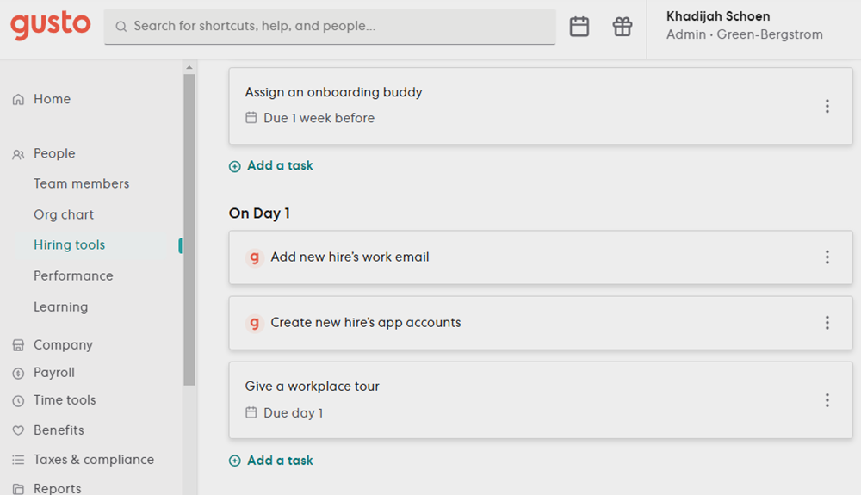Viewport: 861px width, 495px height.
Task: Open more options for Give a workplace tour
Action: 827,400
